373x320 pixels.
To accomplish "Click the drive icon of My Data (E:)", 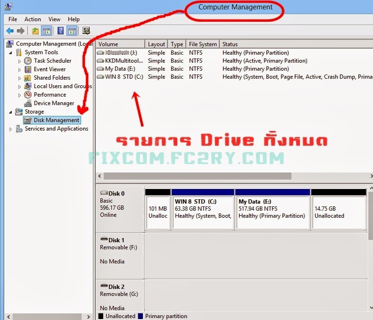I will pos(100,69).
